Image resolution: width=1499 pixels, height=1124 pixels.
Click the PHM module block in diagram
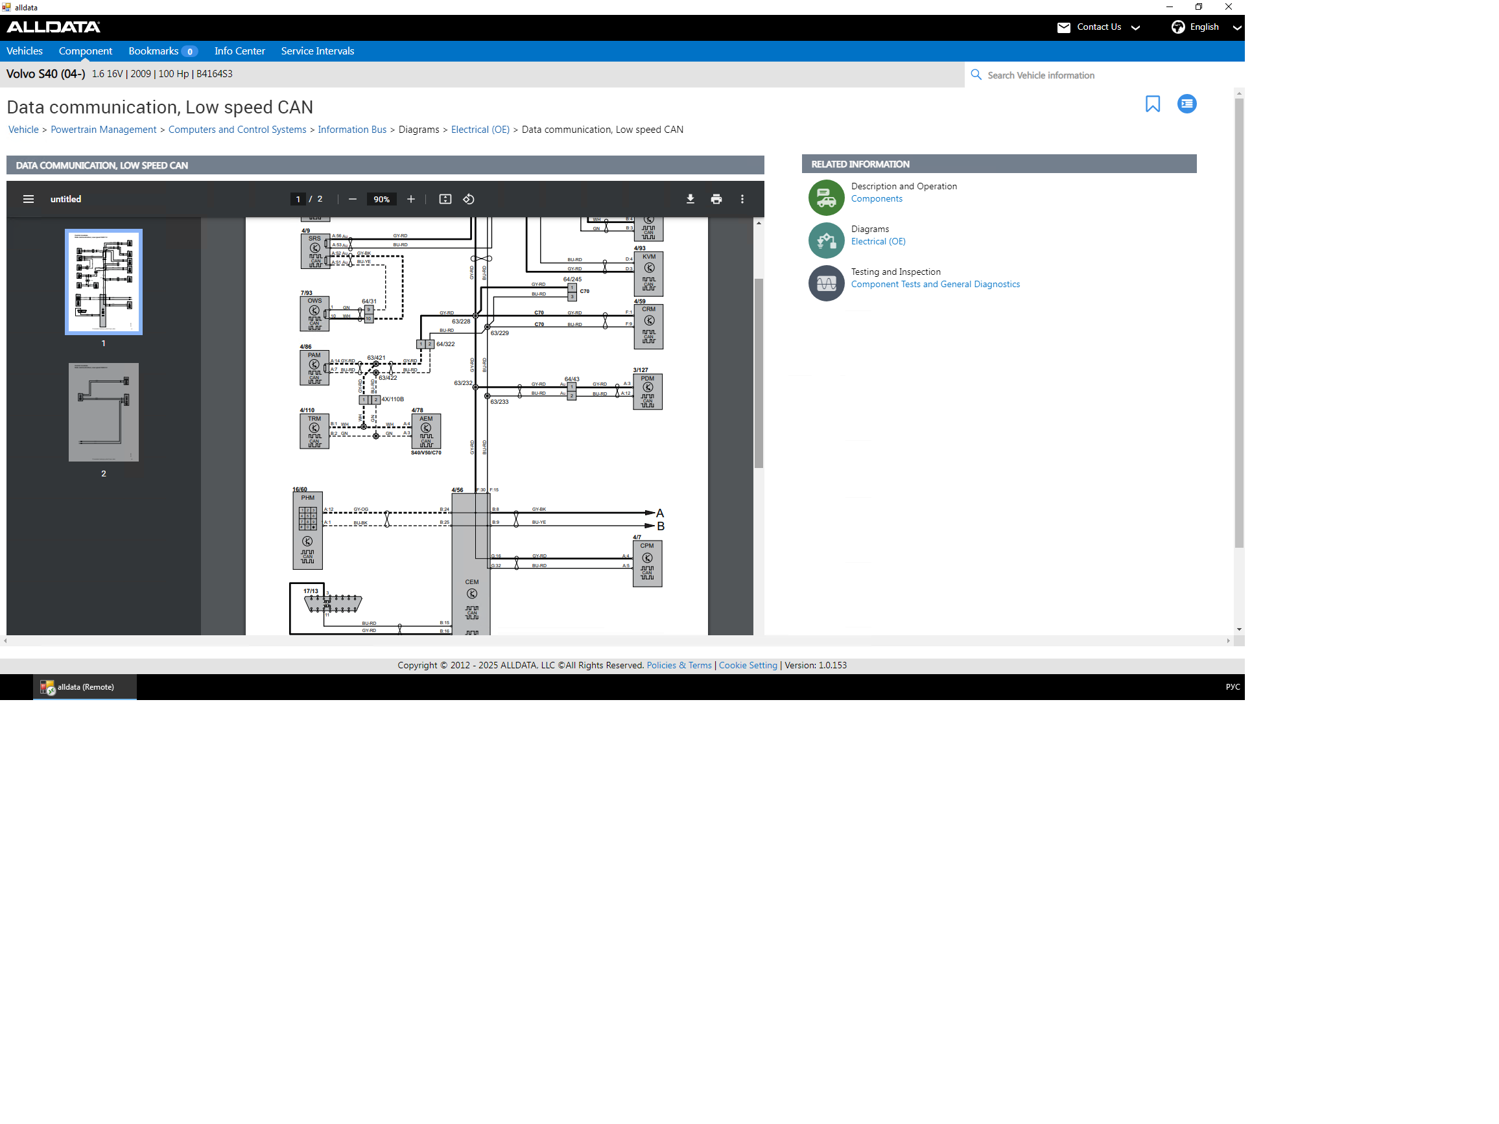(308, 530)
